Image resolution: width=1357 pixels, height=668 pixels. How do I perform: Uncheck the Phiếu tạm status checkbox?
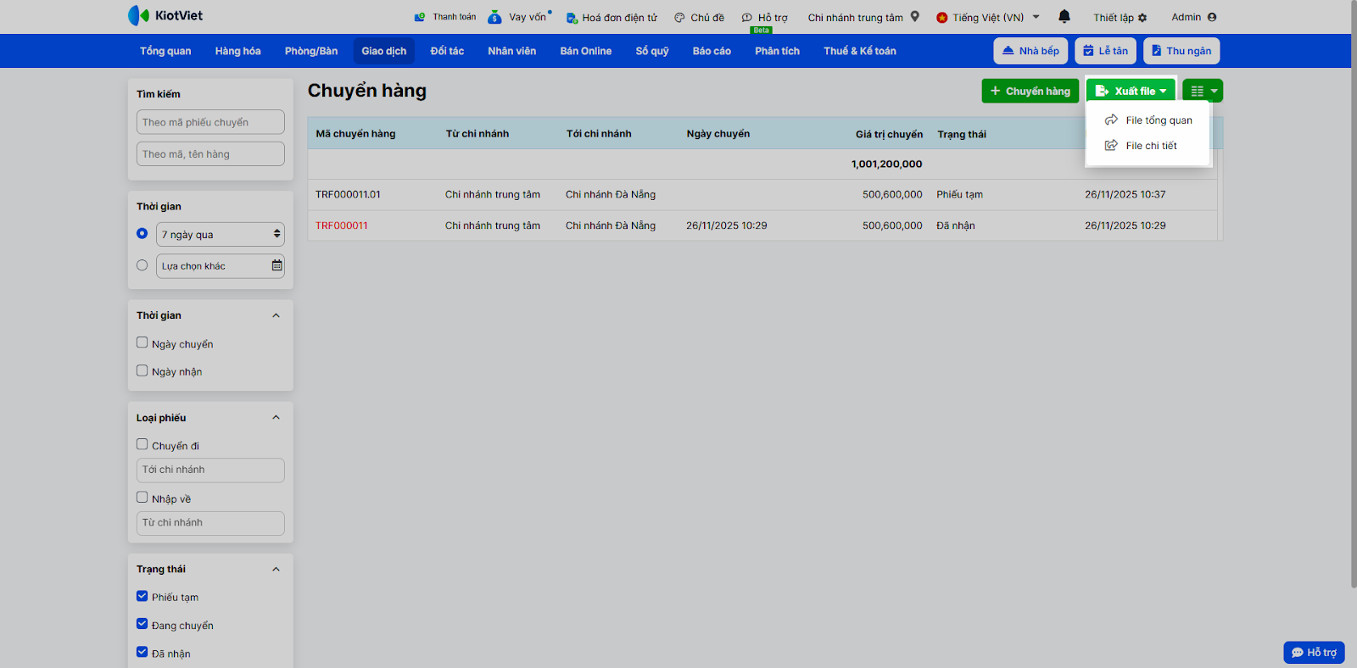click(142, 596)
